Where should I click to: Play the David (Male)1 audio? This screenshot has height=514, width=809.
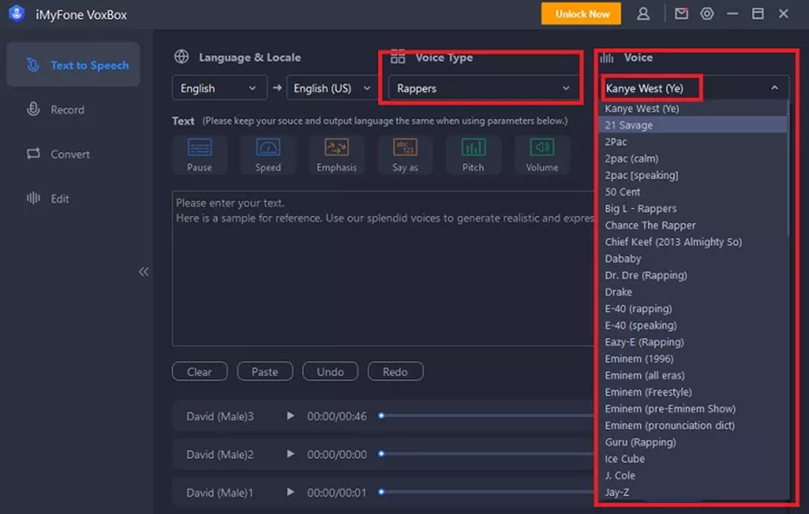click(x=291, y=492)
